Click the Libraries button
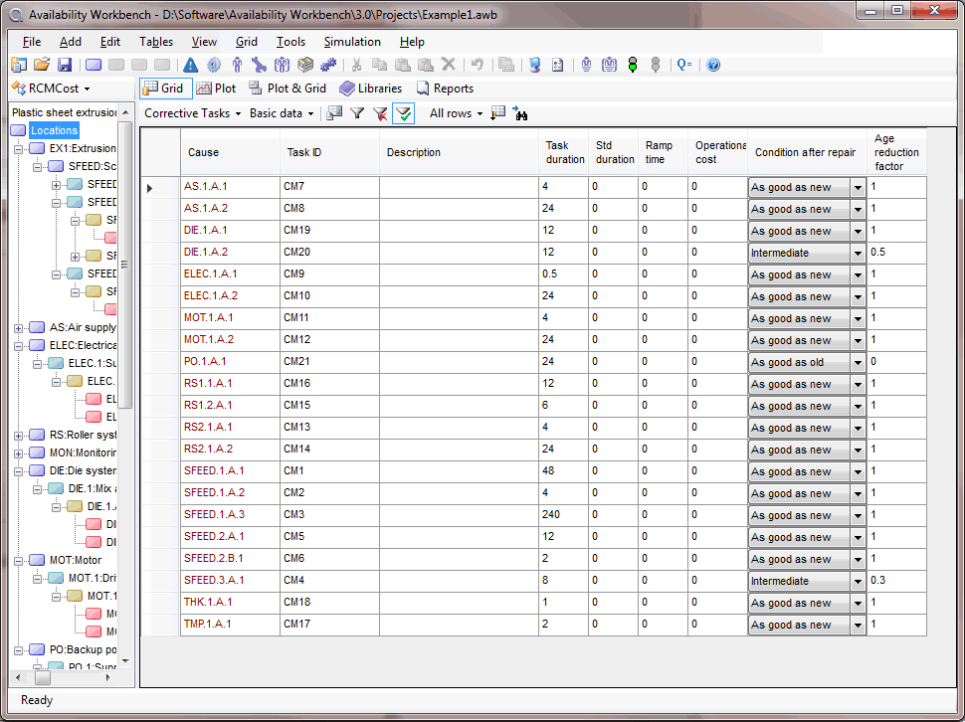The height and width of the screenshot is (722, 965). tap(377, 88)
